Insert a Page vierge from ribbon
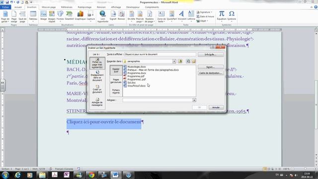The image size is (318, 179). click(x=14, y=16)
